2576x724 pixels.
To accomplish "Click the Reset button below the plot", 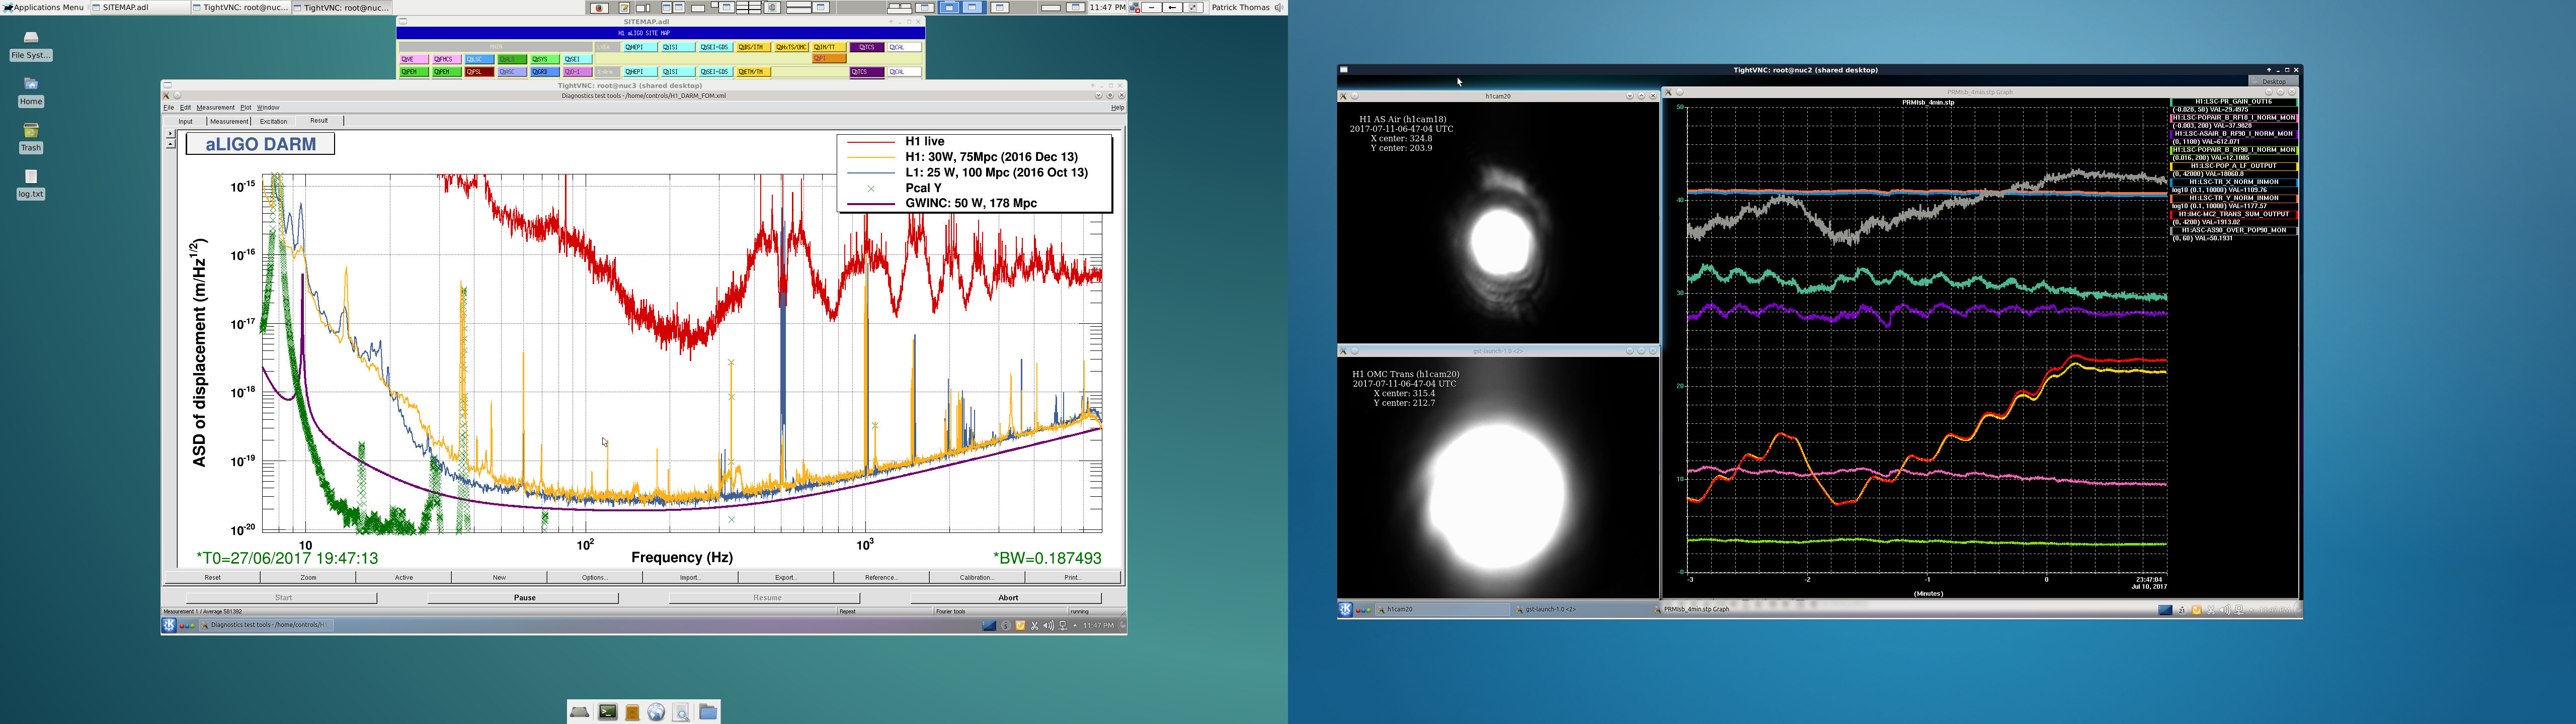I will tap(212, 577).
